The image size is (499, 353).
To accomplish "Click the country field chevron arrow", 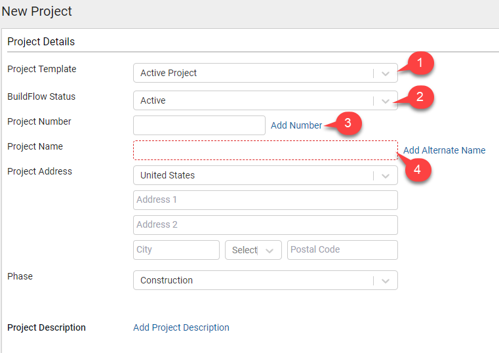I will [x=386, y=176].
